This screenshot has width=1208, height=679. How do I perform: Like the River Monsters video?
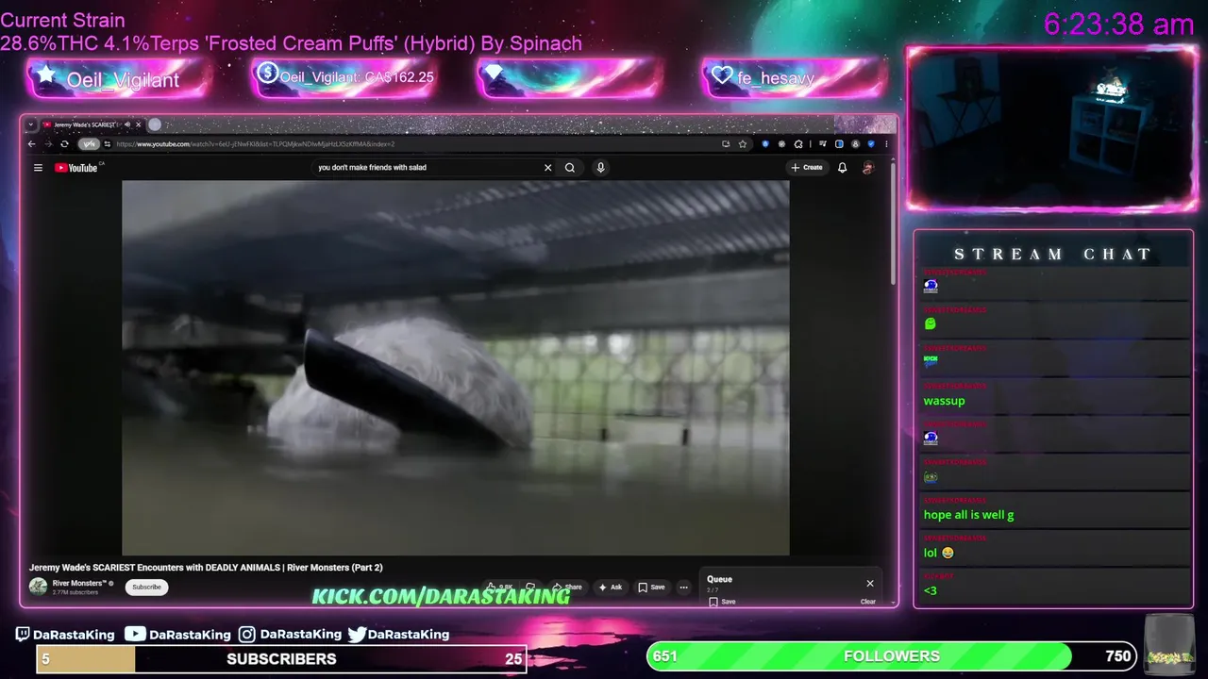coord(500,587)
